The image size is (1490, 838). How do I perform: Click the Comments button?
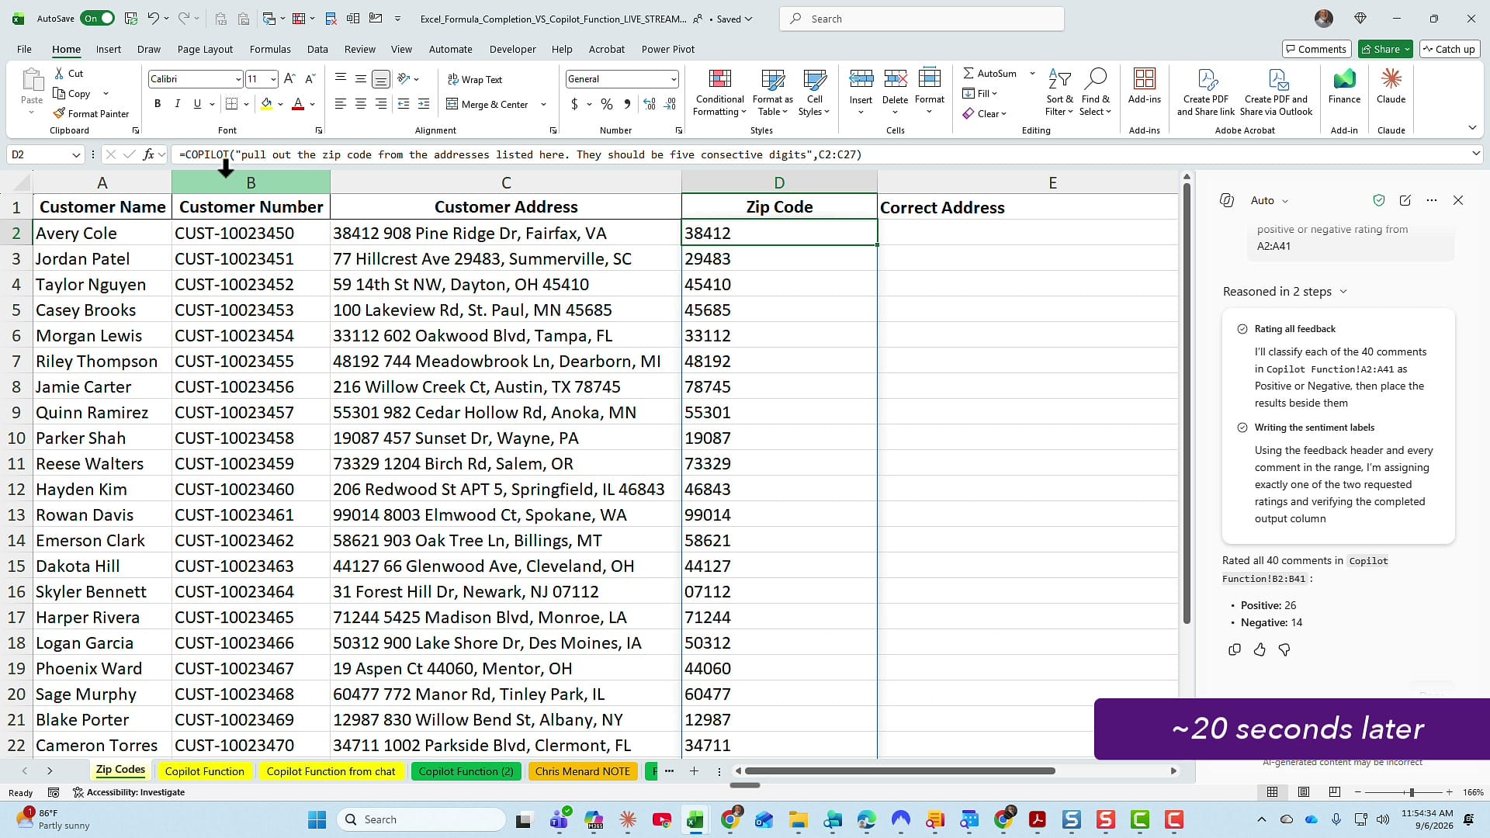click(x=1316, y=49)
